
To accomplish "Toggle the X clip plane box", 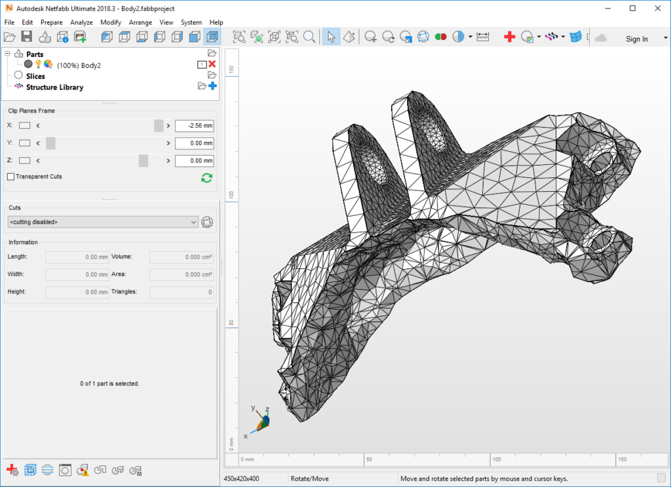I will coord(24,126).
